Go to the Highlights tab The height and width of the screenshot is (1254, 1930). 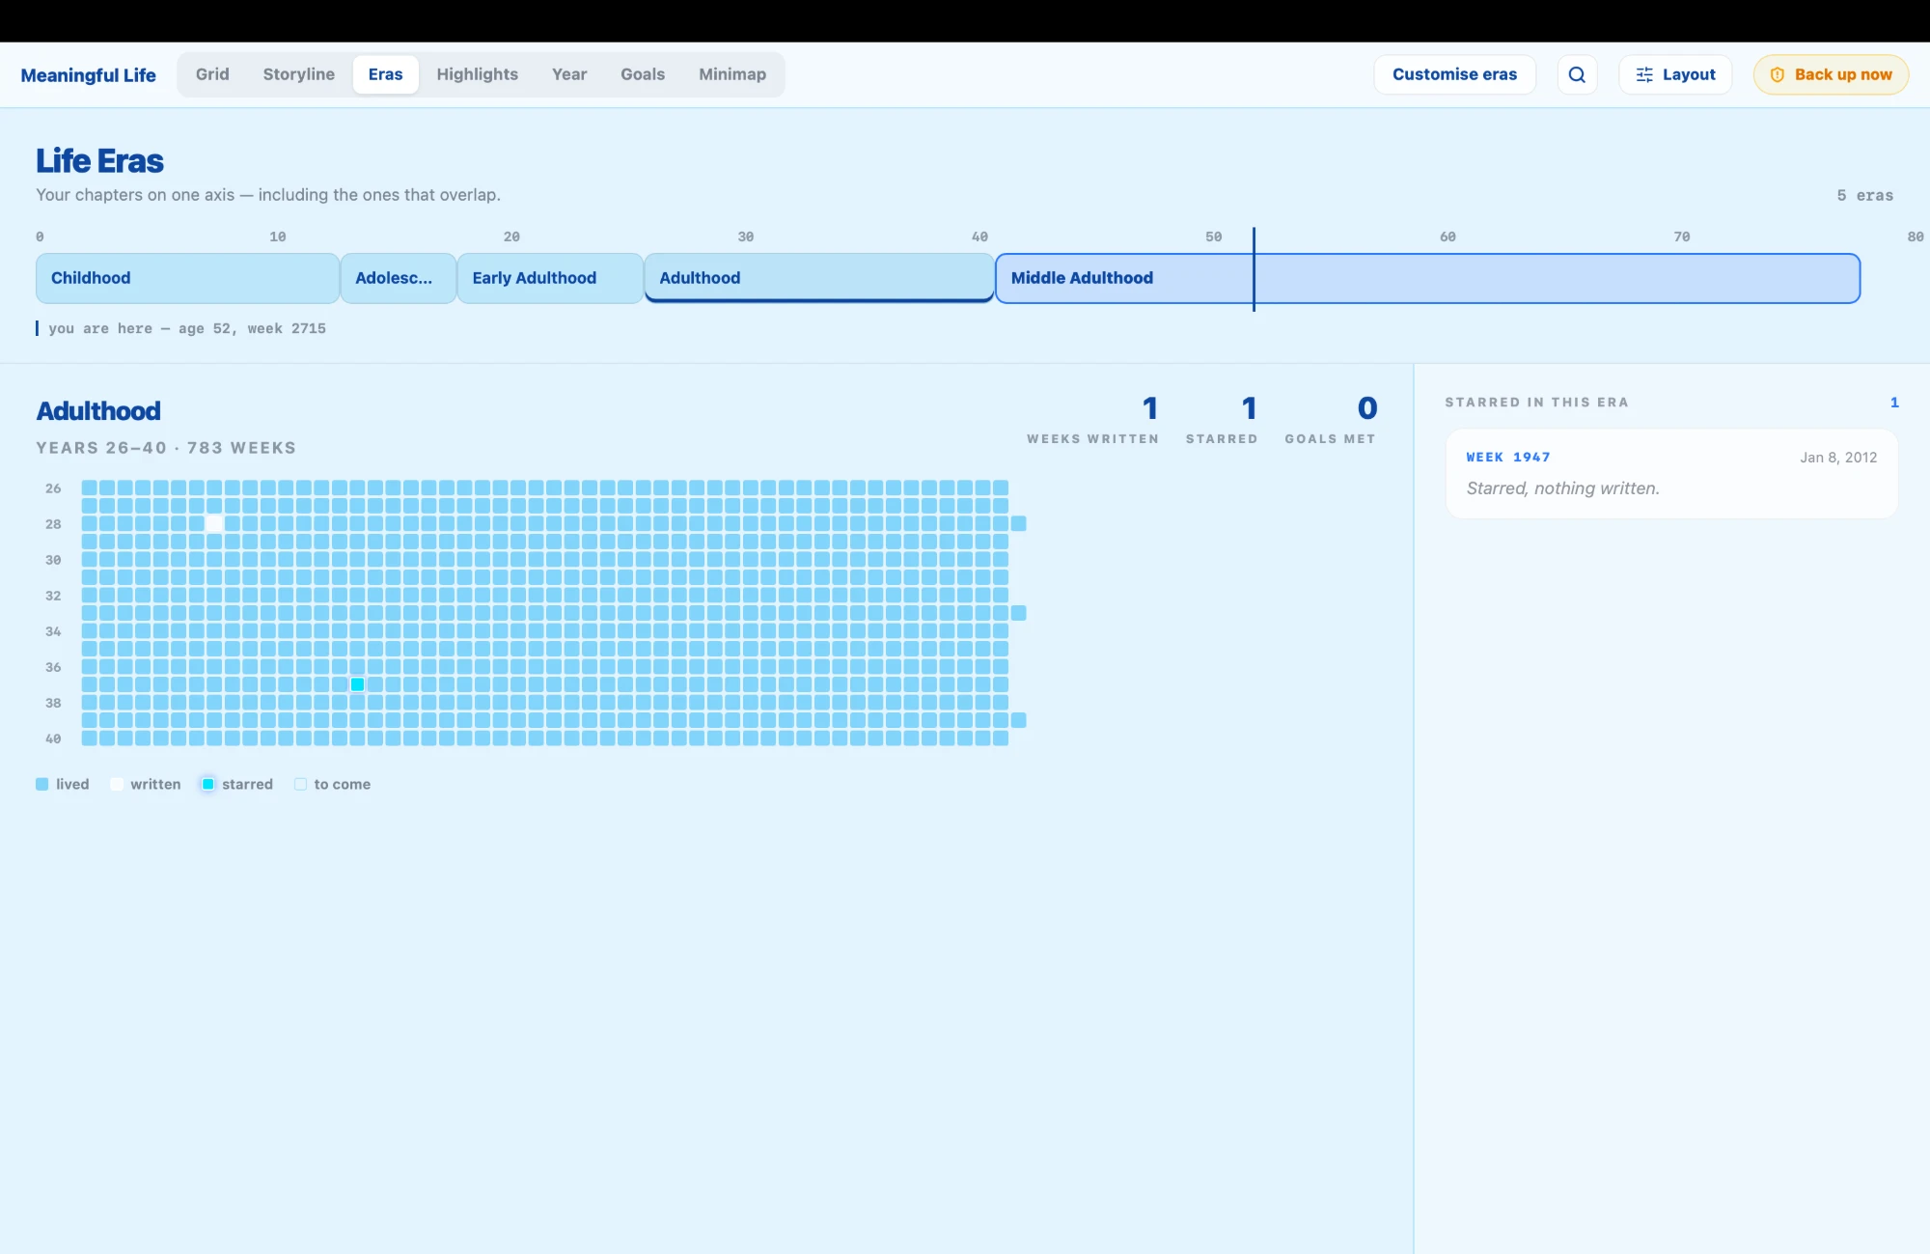click(x=477, y=74)
